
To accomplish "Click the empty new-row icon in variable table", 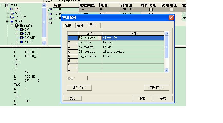I will (50, 23).
